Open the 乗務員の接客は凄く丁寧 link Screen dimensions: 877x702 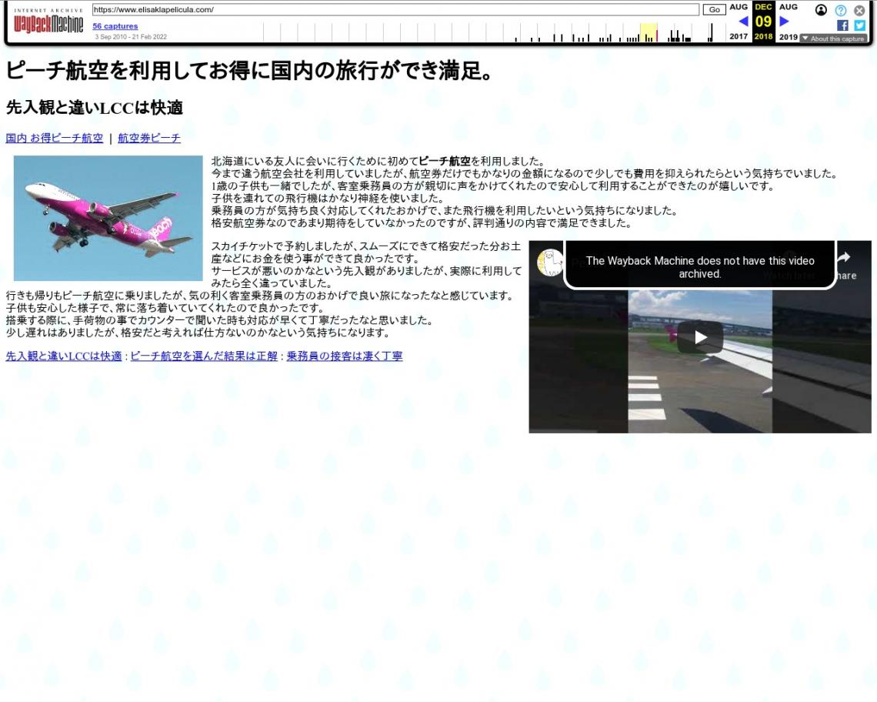[x=345, y=356]
